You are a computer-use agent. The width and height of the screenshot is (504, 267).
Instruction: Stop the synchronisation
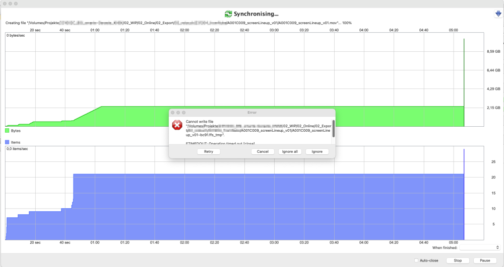(x=458, y=260)
